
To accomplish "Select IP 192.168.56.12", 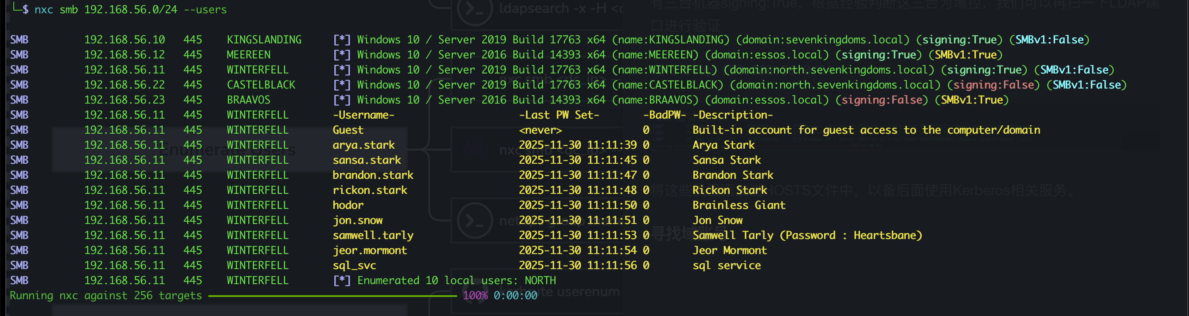I will [x=125, y=55].
